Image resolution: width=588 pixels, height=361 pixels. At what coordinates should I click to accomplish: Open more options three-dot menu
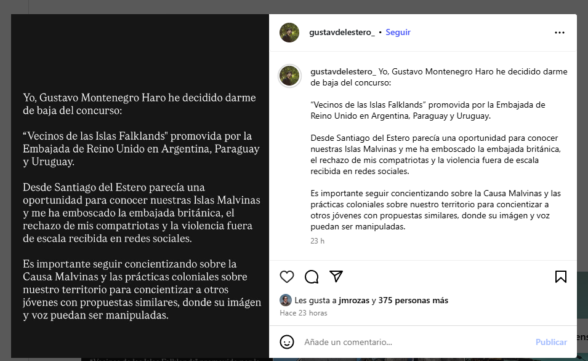pos(560,33)
